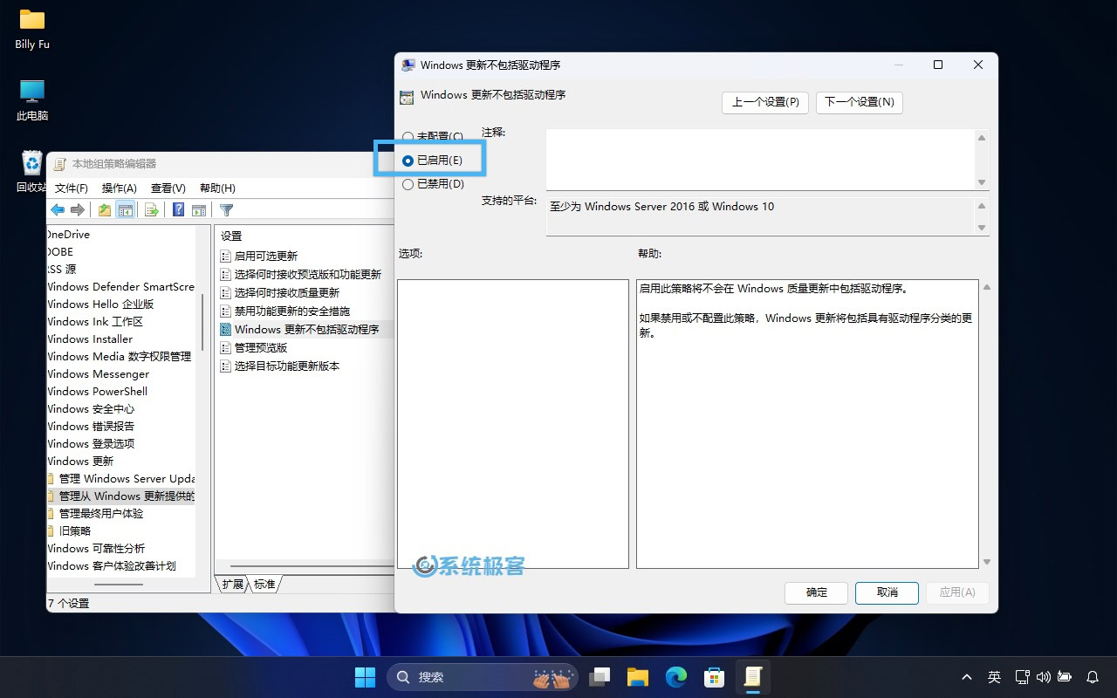
Task: Click the 帮助 pane scroll down arrow
Action: 987,562
